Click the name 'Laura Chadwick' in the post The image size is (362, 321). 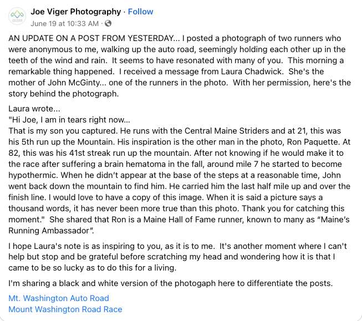252,72
